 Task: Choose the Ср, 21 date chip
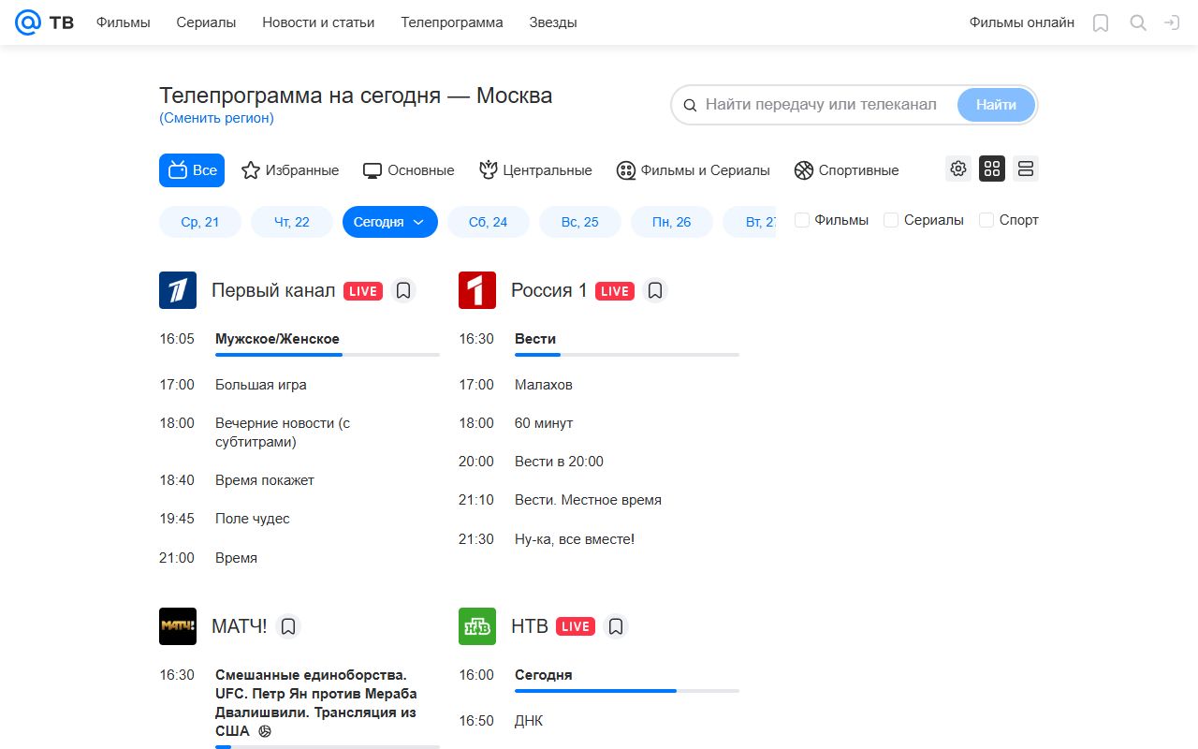[200, 222]
